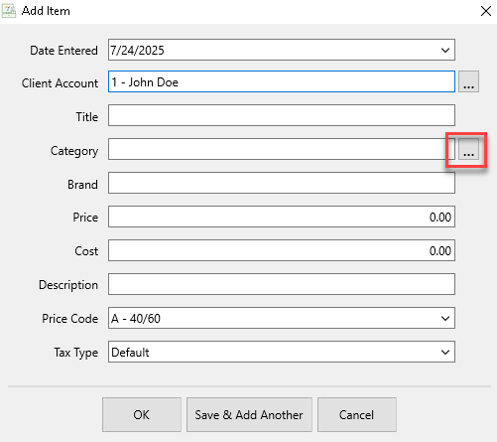Click the Date Entered field showing 7/24/2025
Screen dimensions: 497x442
tap(282, 50)
